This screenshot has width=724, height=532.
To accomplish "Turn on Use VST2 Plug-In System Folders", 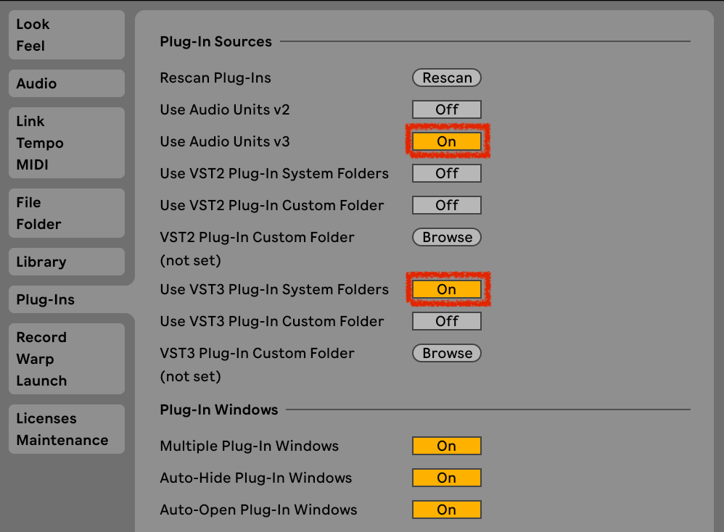I will pyautogui.click(x=447, y=173).
